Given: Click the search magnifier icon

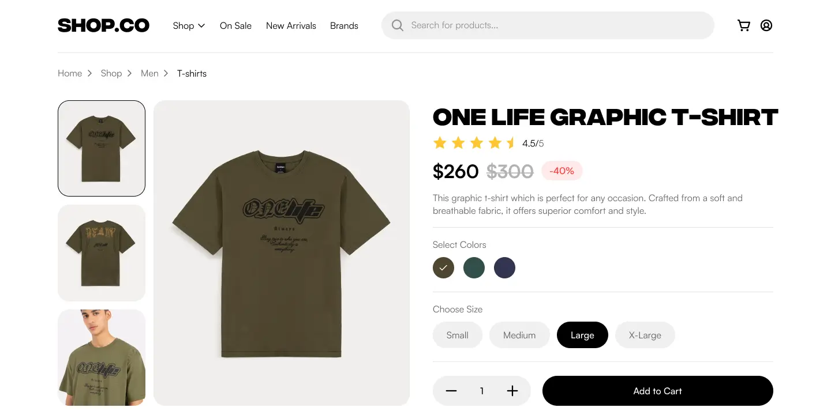Looking at the screenshot, I should (x=397, y=25).
